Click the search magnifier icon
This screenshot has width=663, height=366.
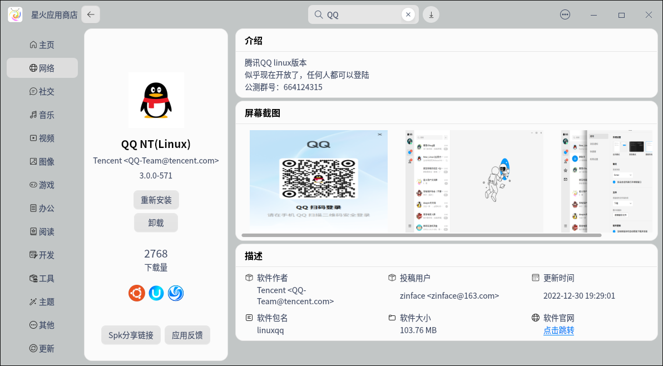[x=319, y=15]
